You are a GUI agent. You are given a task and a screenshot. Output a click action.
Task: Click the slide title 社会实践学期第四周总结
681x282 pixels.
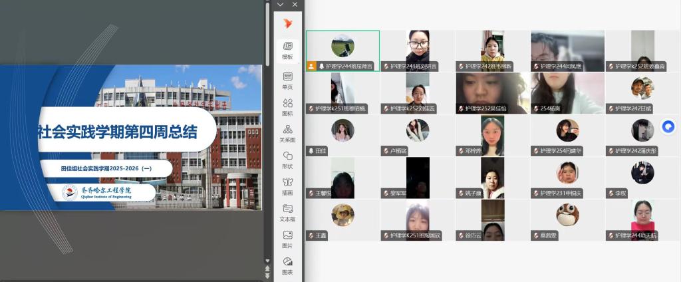(x=117, y=132)
